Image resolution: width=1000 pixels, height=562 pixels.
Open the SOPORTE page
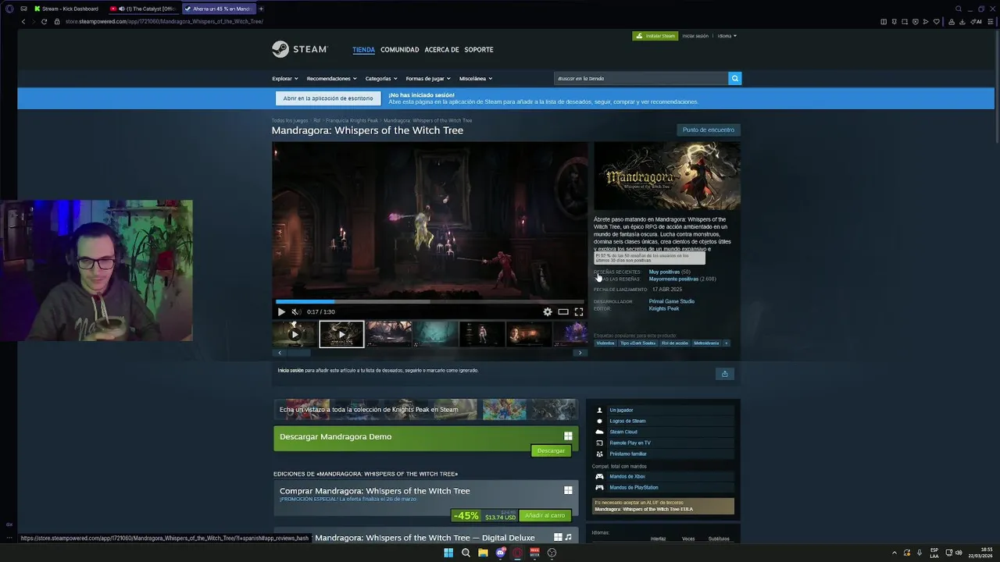(479, 50)
